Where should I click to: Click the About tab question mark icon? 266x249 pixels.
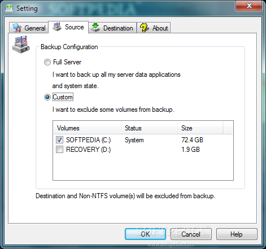coord(145,28)
